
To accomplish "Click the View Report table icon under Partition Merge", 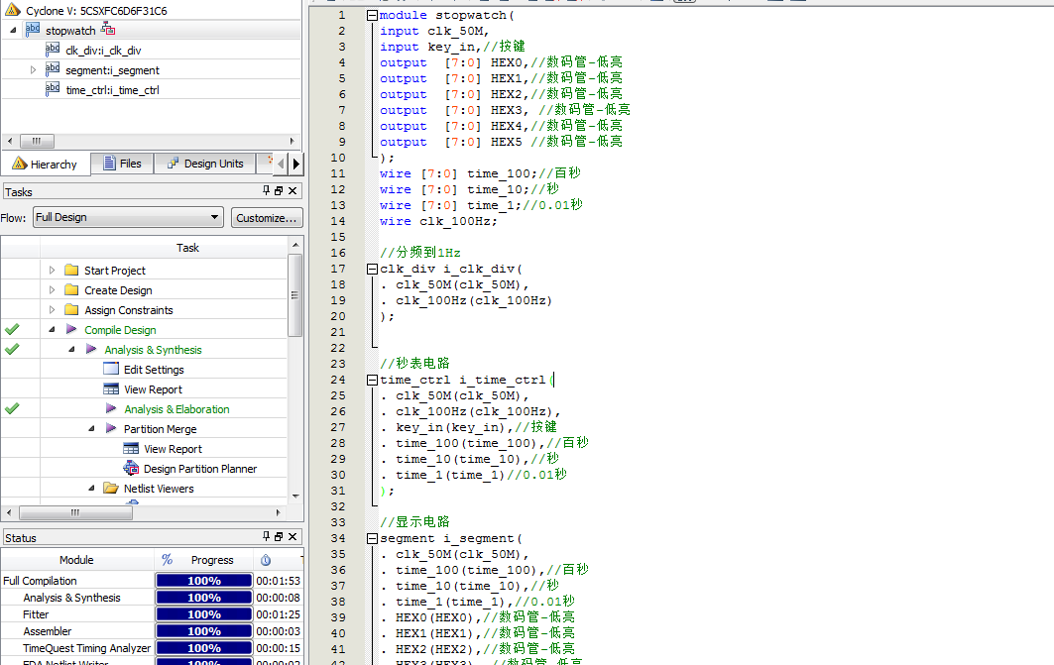I will [131, 449].
